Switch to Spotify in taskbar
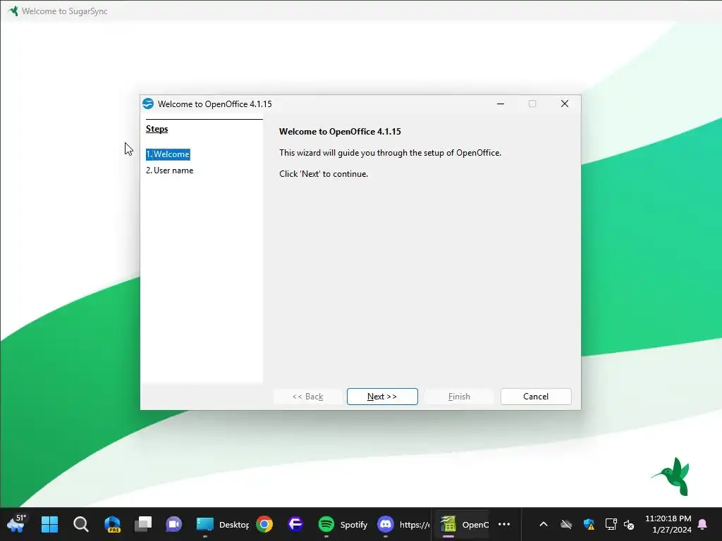This screenshot has height=541, width=722. tap(343, 524)
